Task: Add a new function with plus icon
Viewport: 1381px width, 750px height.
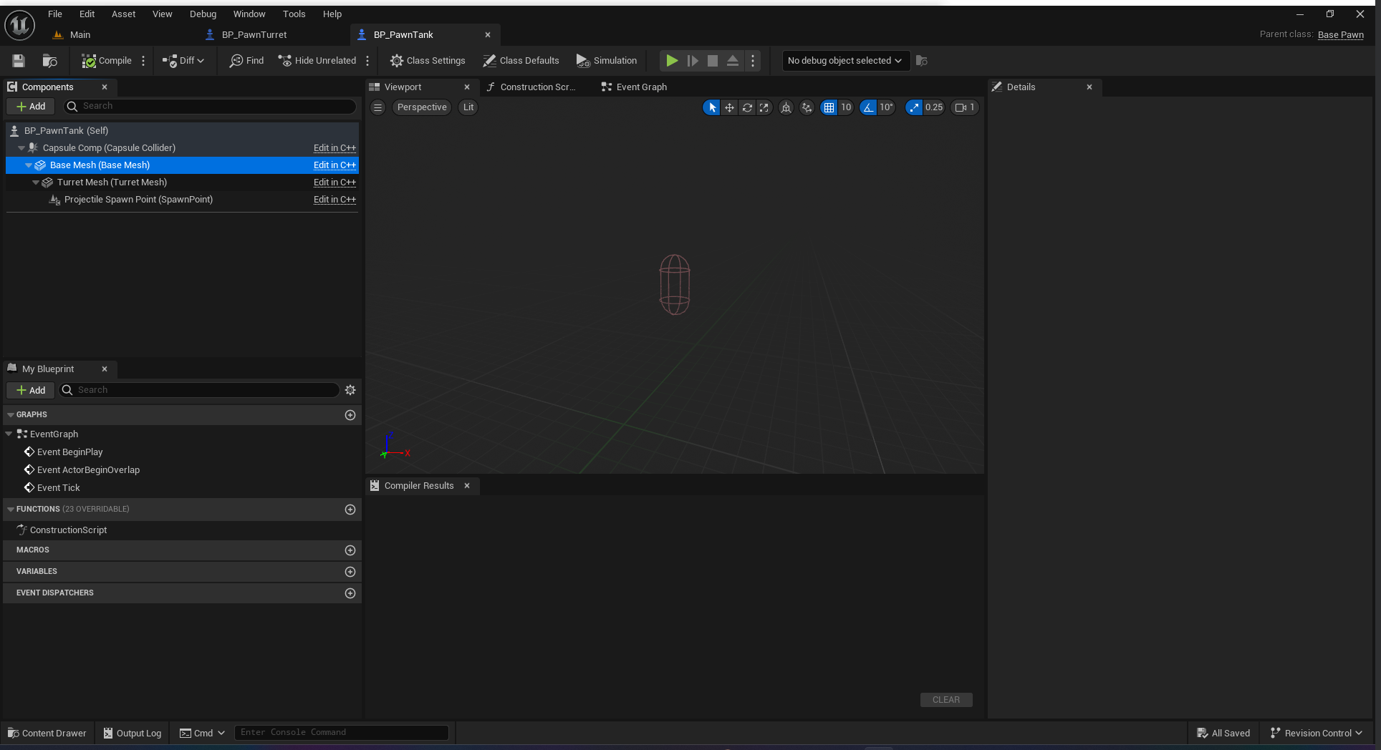Action: (x=350, y=510)
